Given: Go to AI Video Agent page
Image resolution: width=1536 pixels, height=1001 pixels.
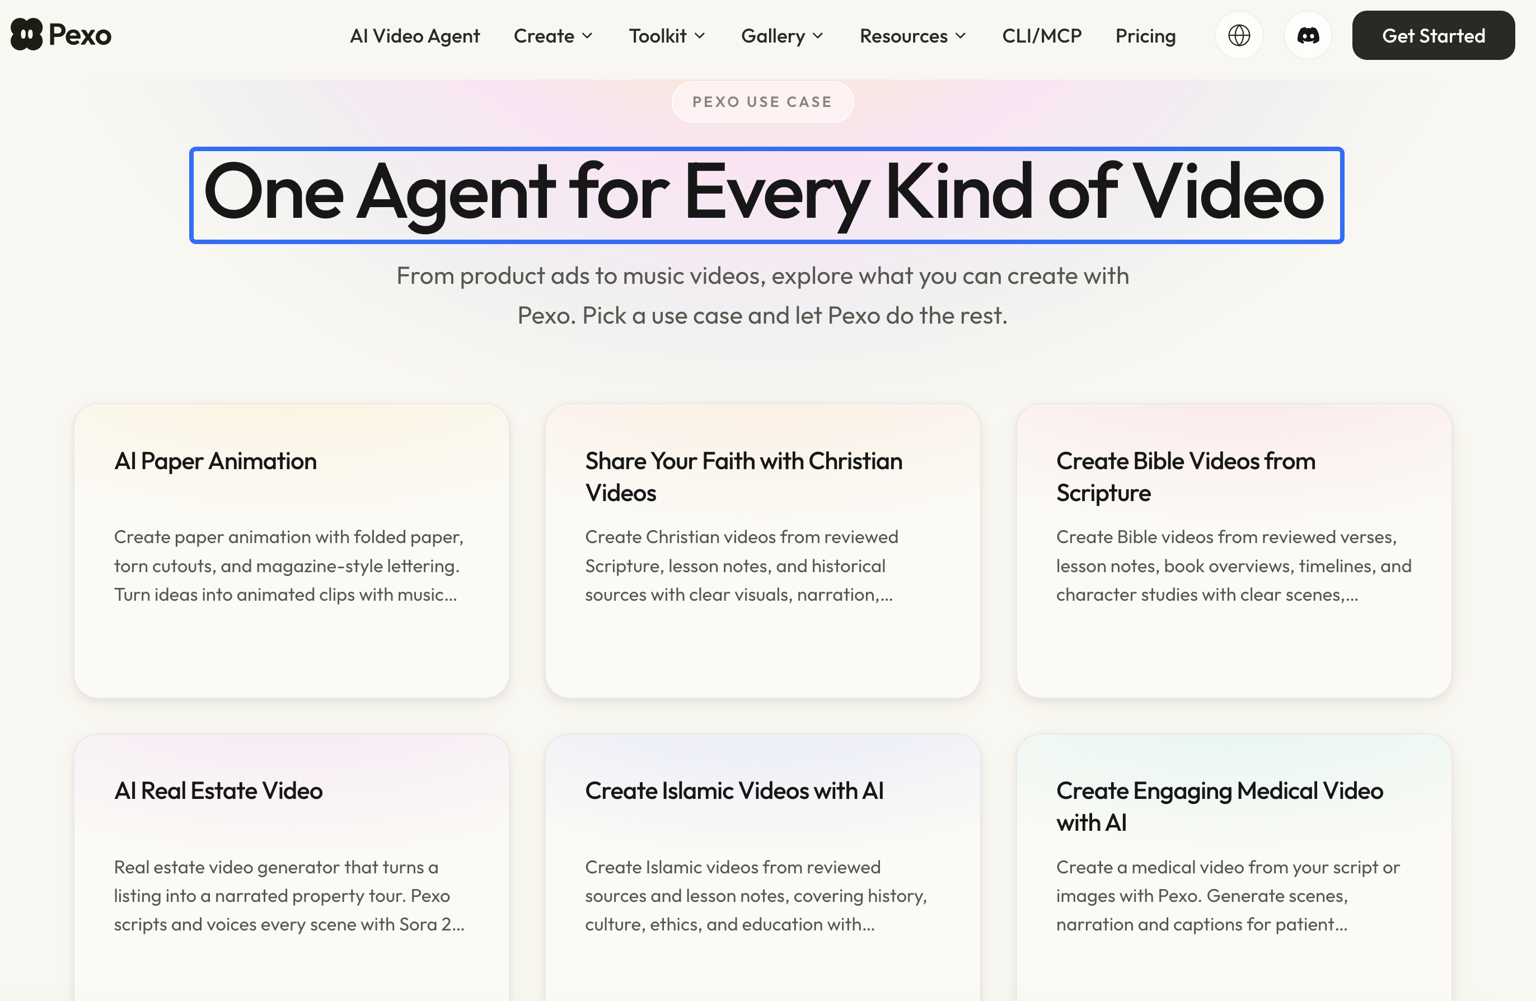Looking at the screenshot, I should pos(414,35).
